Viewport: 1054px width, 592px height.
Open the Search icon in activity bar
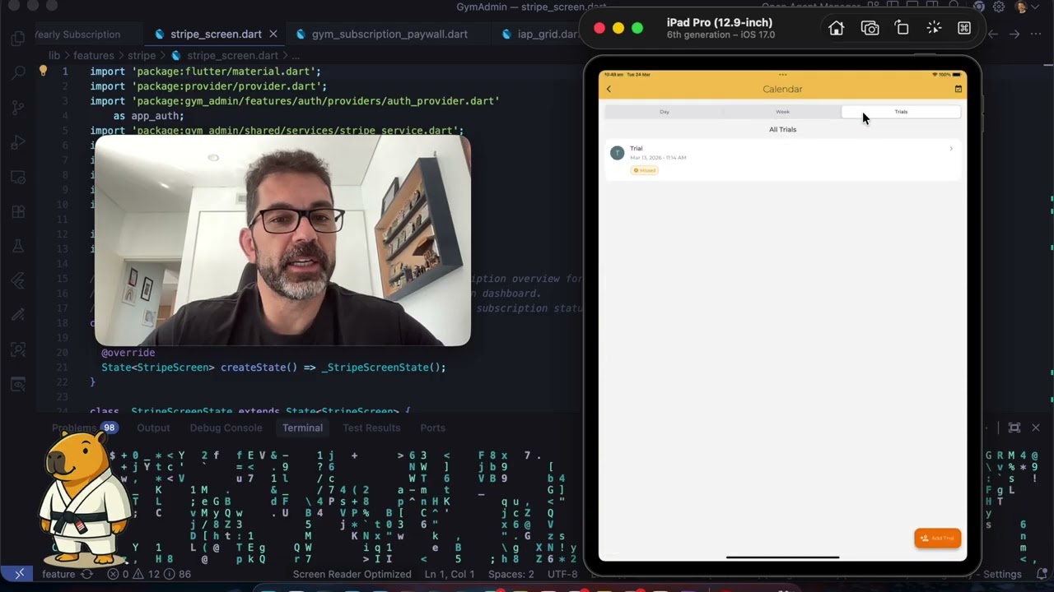tap(18, 73)
